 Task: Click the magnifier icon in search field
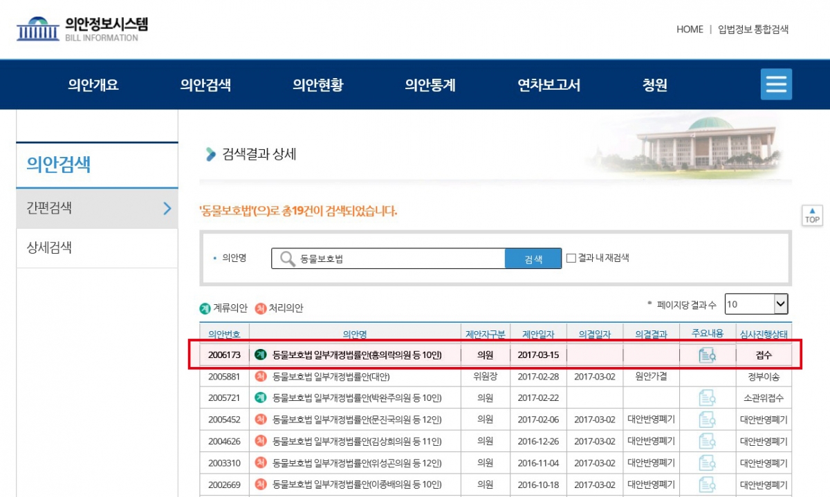point(287,259)
